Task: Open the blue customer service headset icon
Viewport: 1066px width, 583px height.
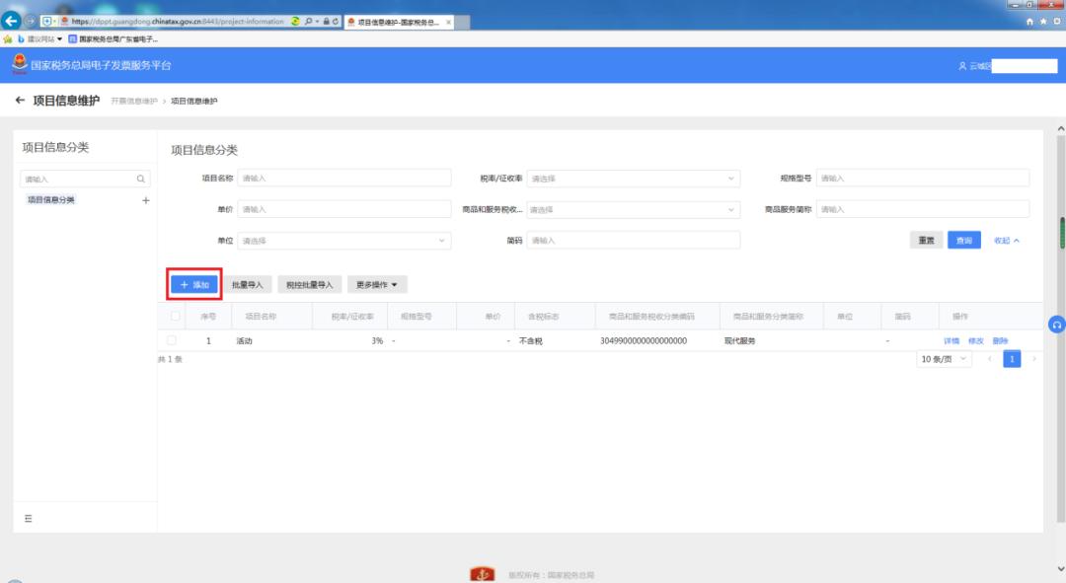Action: [1056, 325]
